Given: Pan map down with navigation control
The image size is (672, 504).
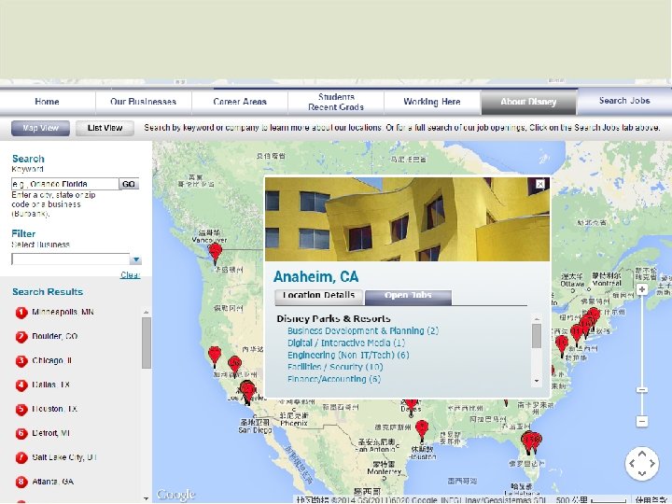Looking at the screenshot, I should [x=642, y=473].
